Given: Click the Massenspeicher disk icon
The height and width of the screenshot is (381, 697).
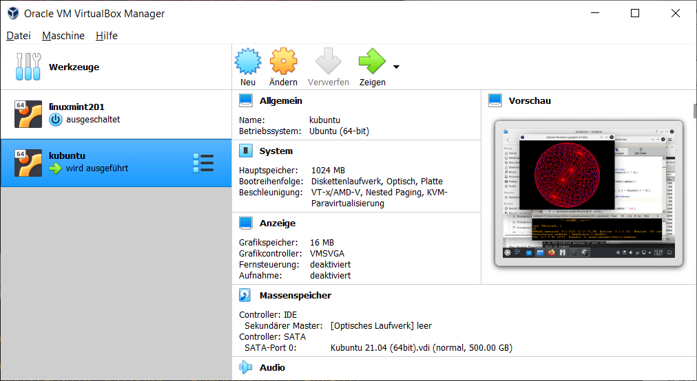Looking at the screenshot, I should (246, 295).
